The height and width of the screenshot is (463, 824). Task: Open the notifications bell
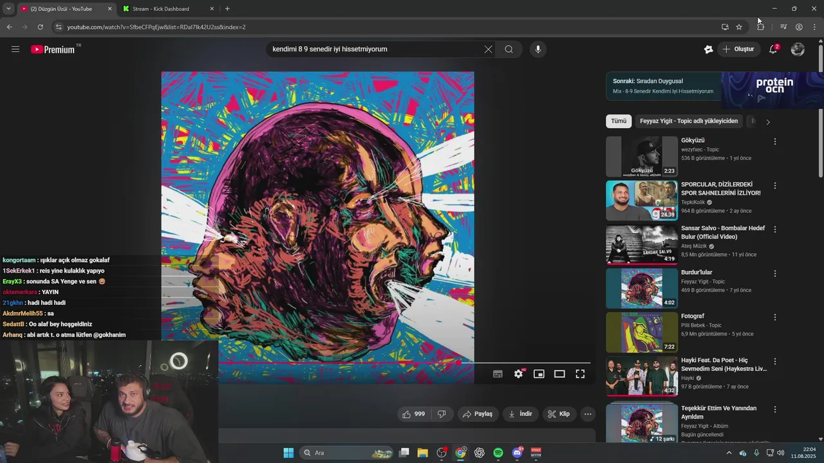773,50
